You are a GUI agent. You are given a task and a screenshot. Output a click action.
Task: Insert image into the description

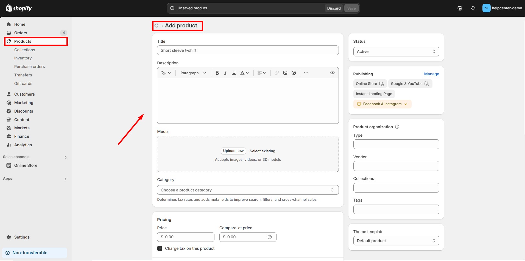285,73
